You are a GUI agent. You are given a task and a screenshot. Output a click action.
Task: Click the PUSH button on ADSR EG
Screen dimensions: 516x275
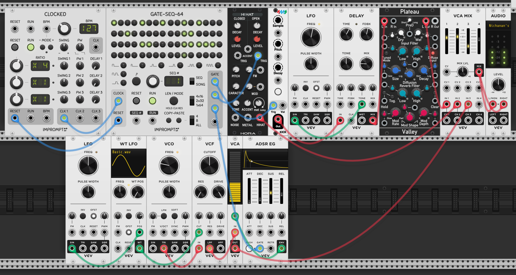pyautogui.click(x=249, y=249)
